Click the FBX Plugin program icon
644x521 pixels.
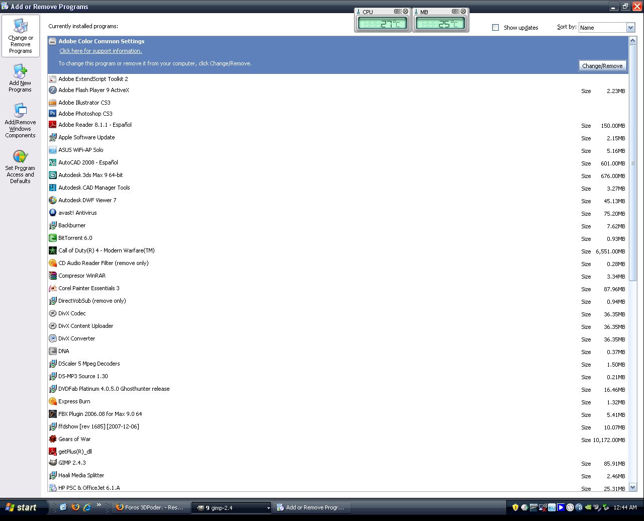pyautogui.click(x=53, y=414)
